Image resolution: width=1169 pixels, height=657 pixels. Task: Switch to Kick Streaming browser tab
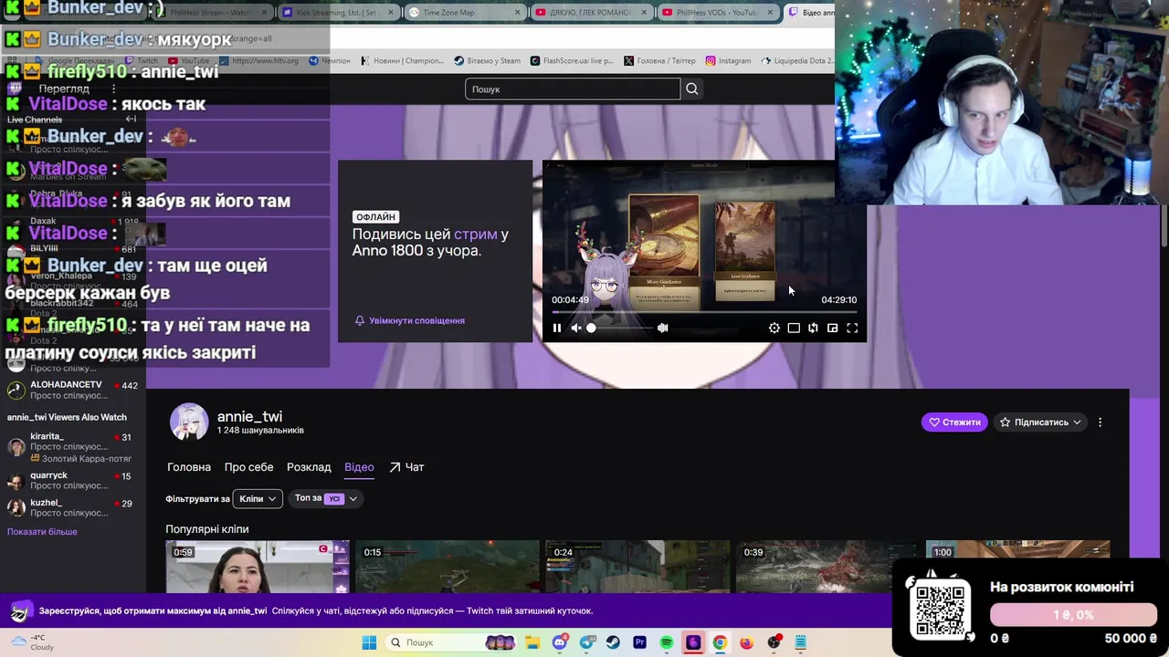point(338,13)
